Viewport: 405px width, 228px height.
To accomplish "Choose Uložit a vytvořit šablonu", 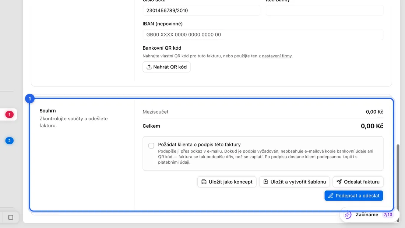I will 295,182.
